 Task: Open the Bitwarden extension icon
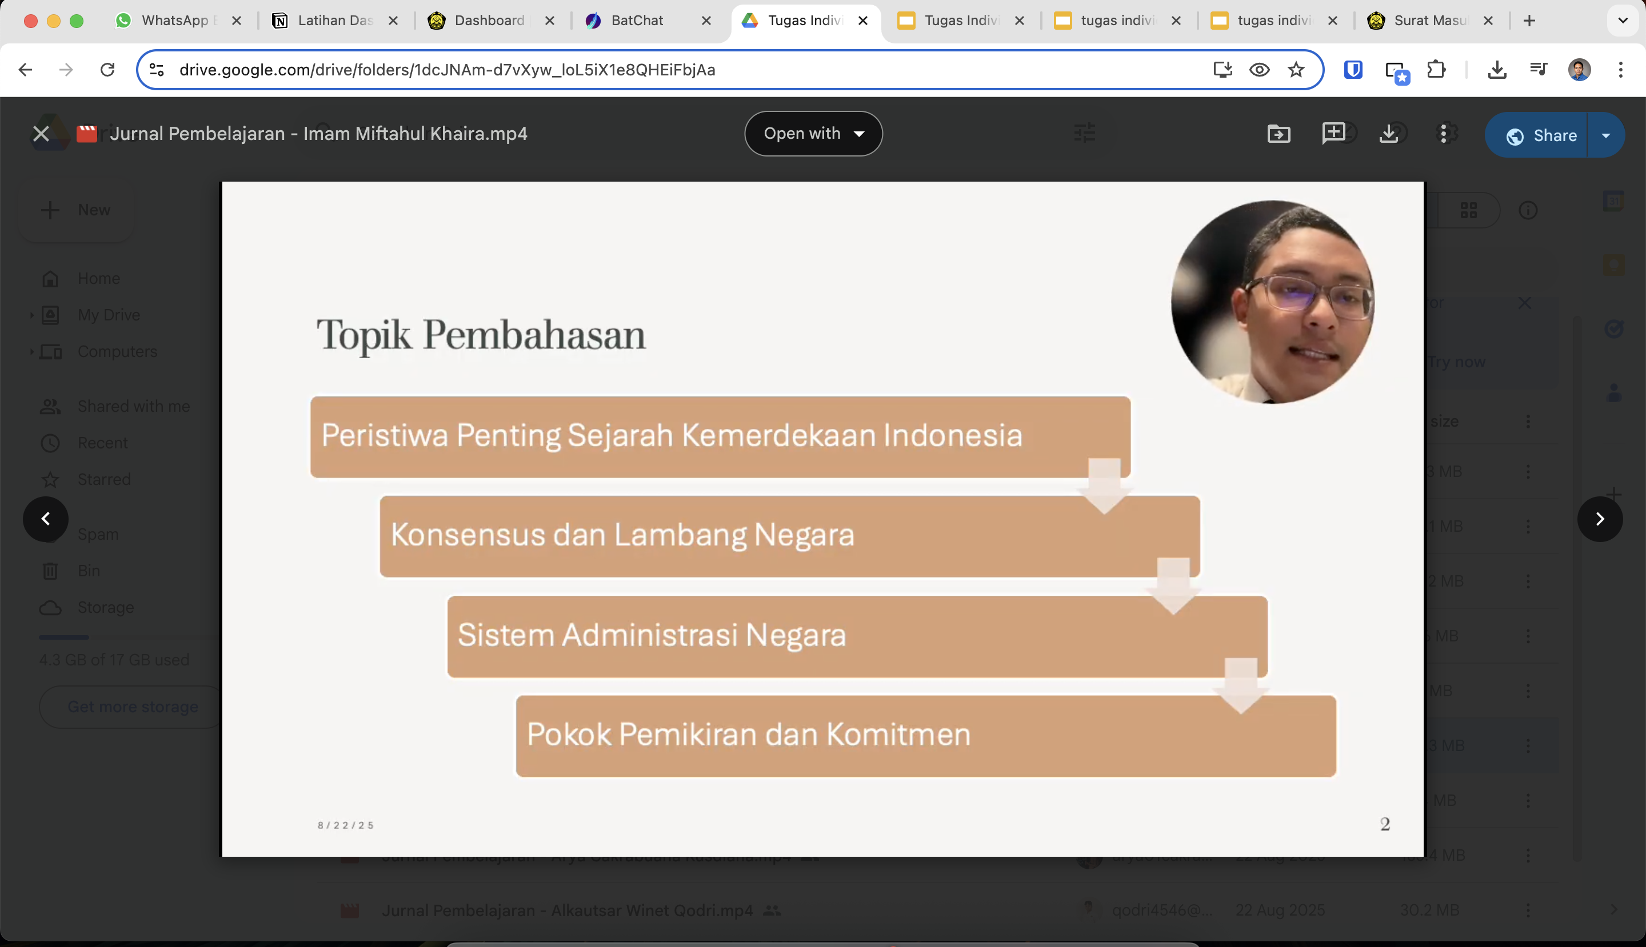click(x=1352, y=70)
